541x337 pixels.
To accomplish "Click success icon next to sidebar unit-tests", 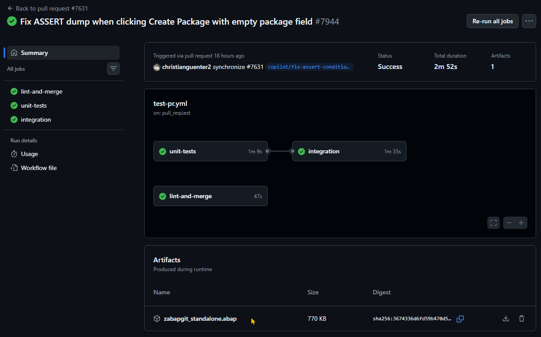I will (x=14, y=105).
